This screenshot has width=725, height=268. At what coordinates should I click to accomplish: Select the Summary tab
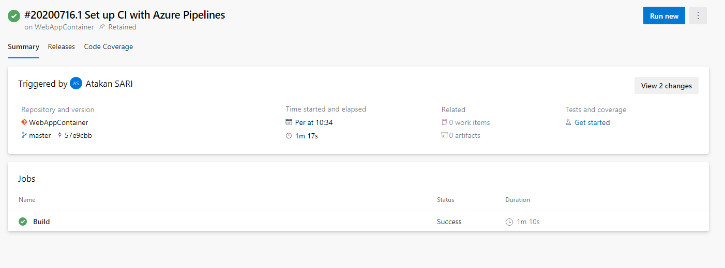(23, 46)
